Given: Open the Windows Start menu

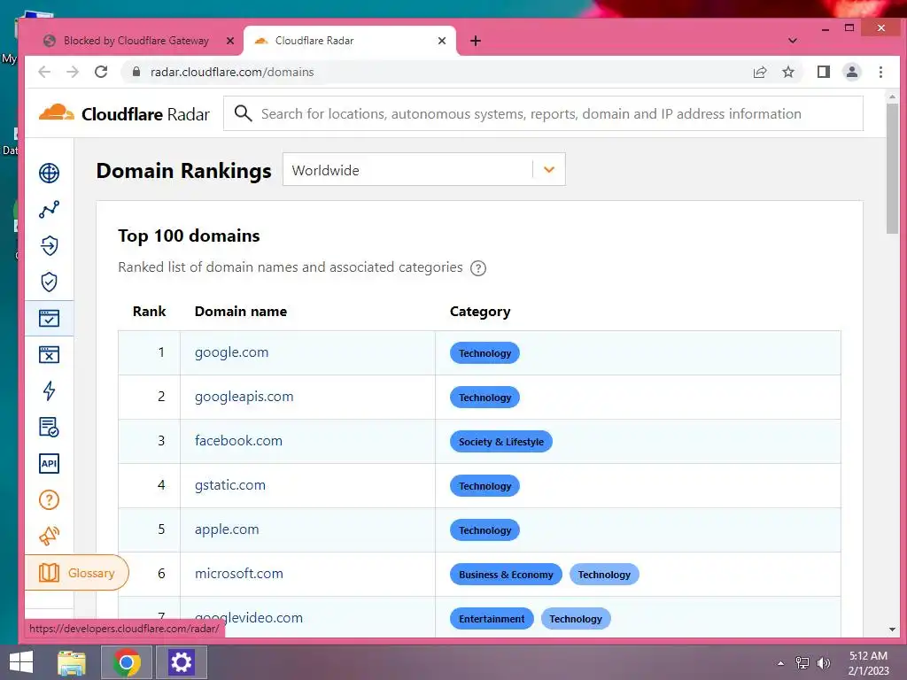Looking at the screenshot, I should [21, 662].
